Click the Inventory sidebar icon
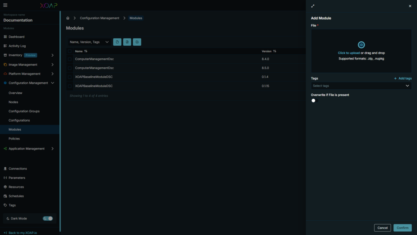The width and height of the screenshot is (417, 235). click(x=5, y=55)
